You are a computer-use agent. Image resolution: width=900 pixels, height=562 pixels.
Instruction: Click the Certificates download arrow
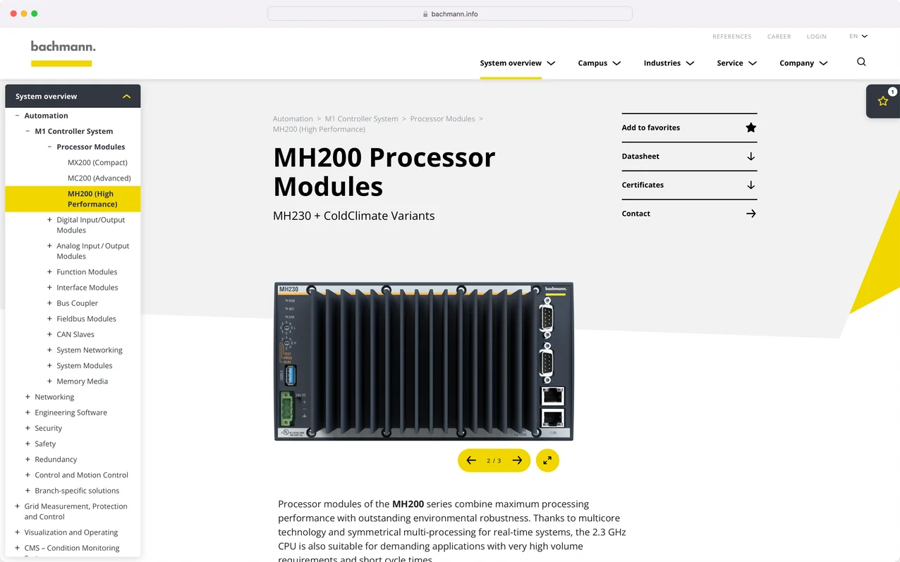click(x=750, y=185)
